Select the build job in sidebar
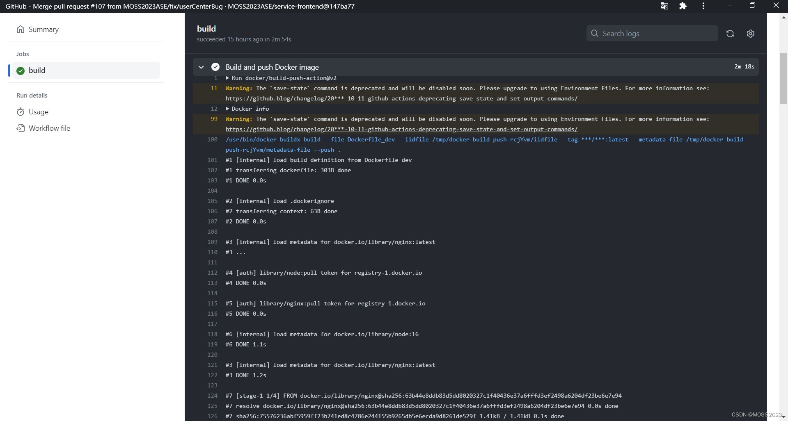 click(86, 71)
